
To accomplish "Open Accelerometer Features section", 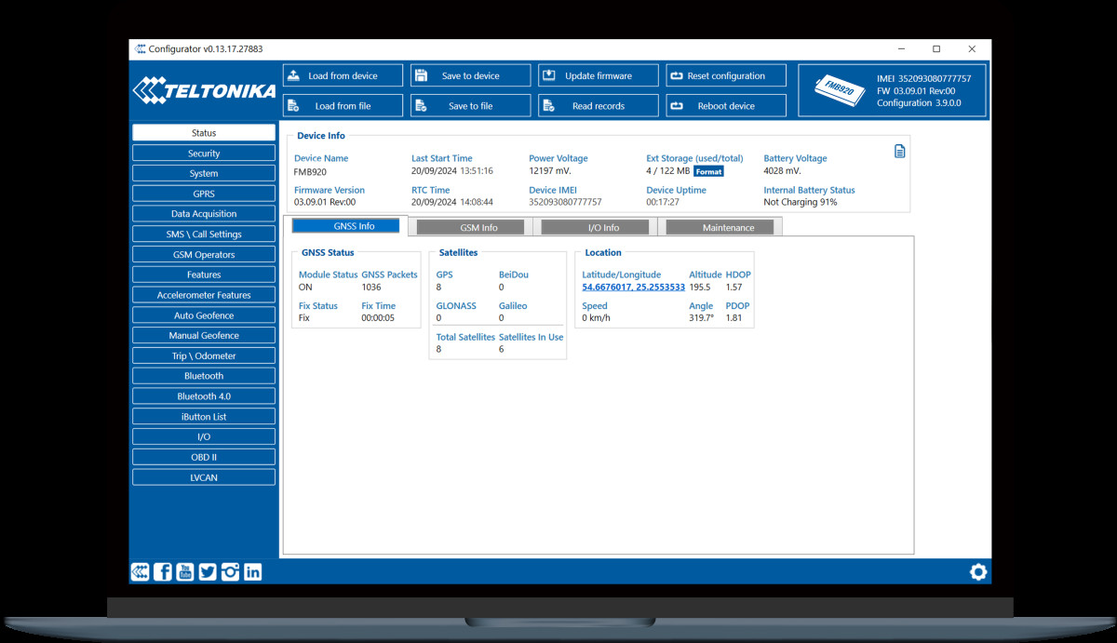I will click(204, 295).
